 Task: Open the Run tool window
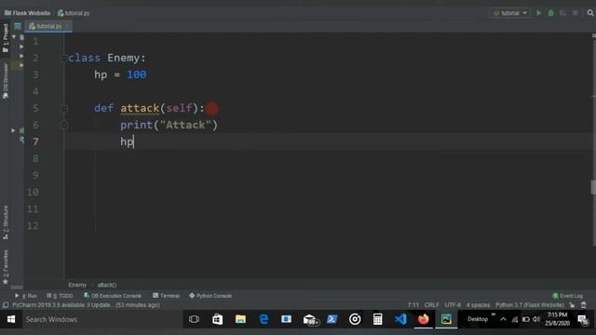[x=26, y=296]
